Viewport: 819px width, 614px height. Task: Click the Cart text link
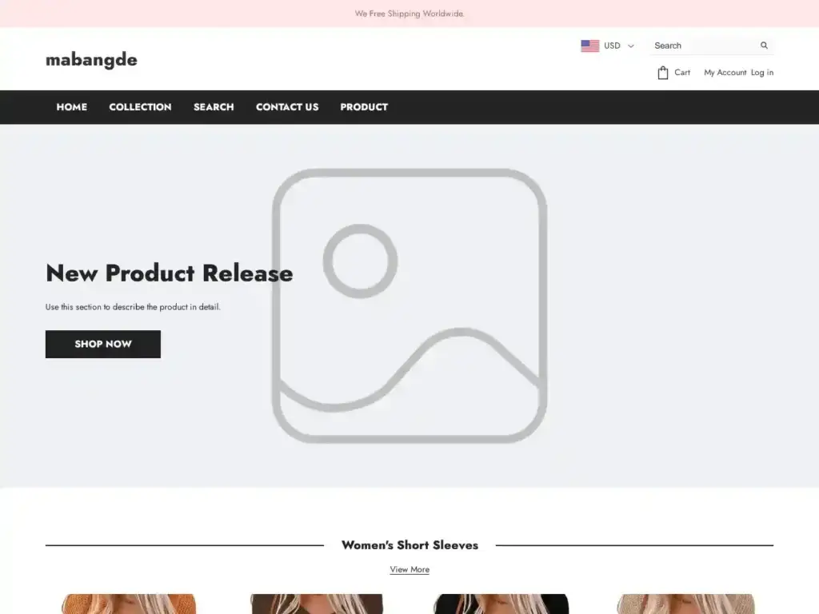point(682,73)
